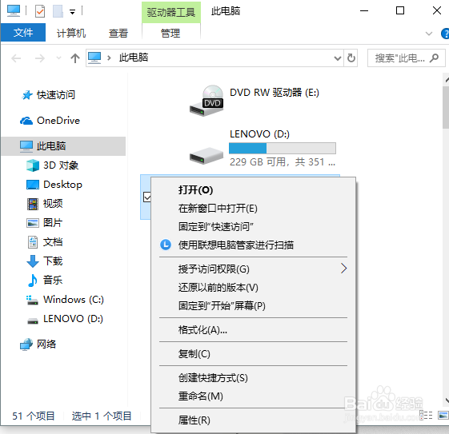The image size is (449, 434).
Task: Open 文档 folder in the sidebar
Action: [45, 242]
